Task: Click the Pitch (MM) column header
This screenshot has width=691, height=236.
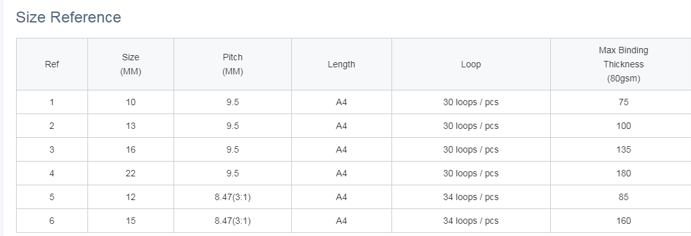Action: click(233, 64)
